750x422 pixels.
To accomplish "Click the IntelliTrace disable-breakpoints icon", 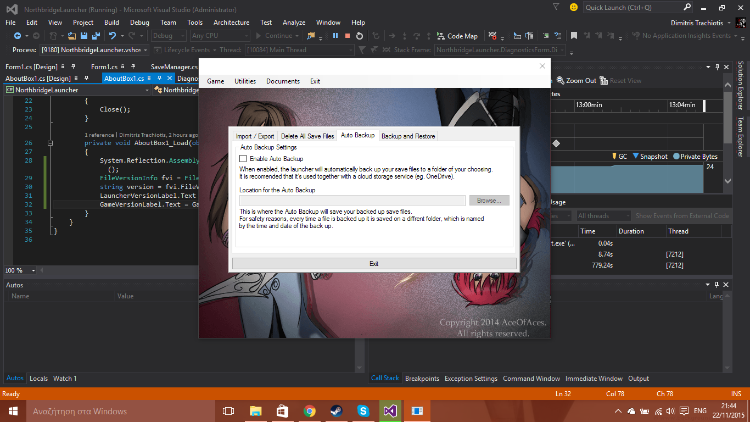I will [x=492, y=36].
